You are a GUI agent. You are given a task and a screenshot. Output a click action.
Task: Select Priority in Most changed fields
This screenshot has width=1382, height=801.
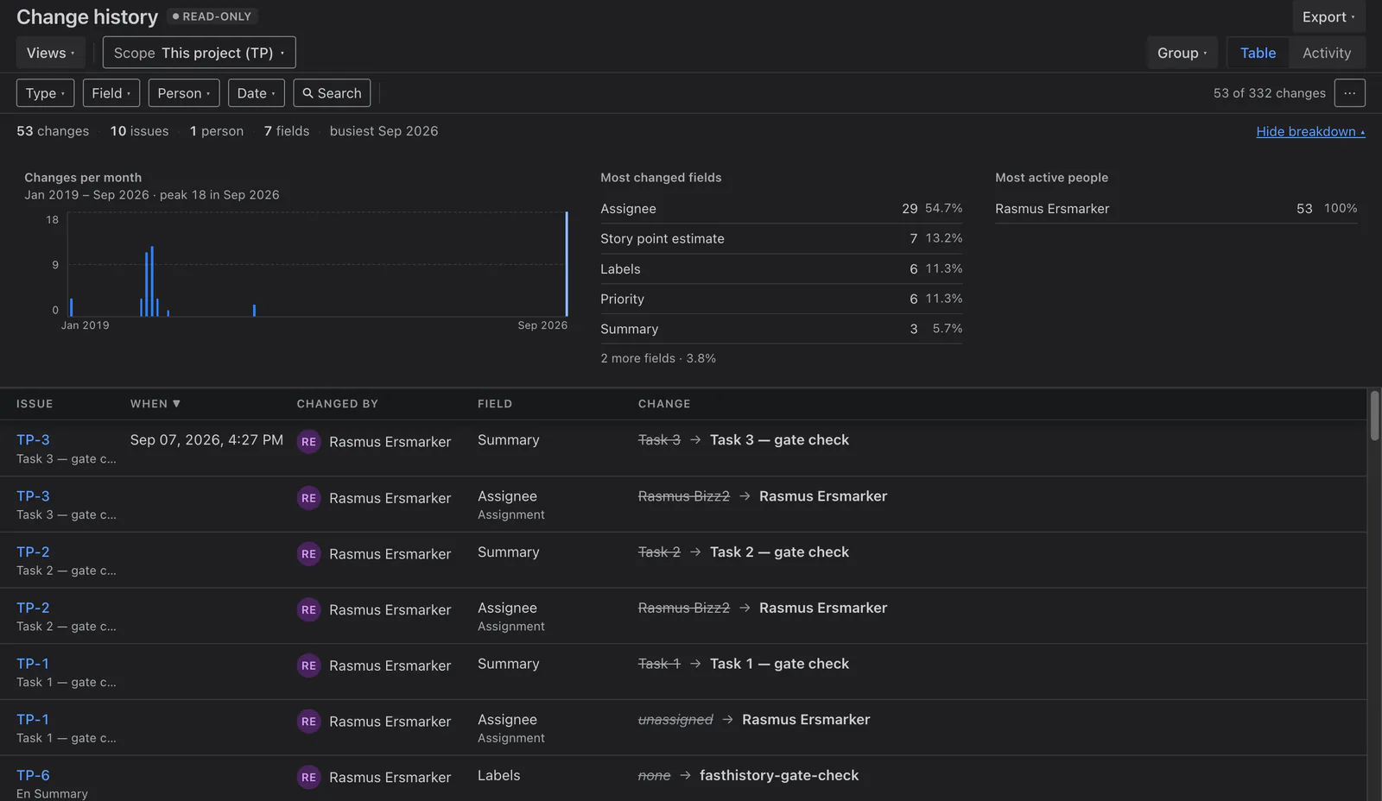click(781, 299)
